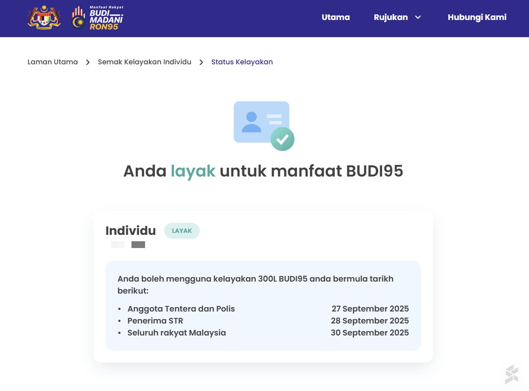Click the LAYAK status badge

pyautogui.click(x=182, y=231)
